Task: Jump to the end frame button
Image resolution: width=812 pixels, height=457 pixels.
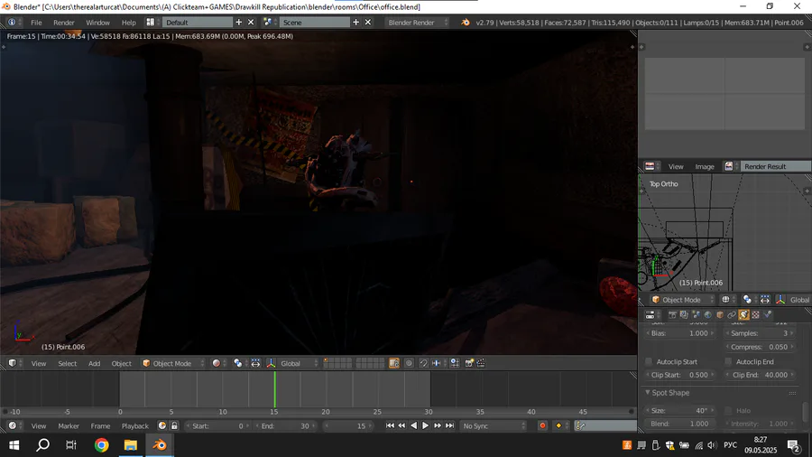Action: pyautogui.click(x=449, y=426)
